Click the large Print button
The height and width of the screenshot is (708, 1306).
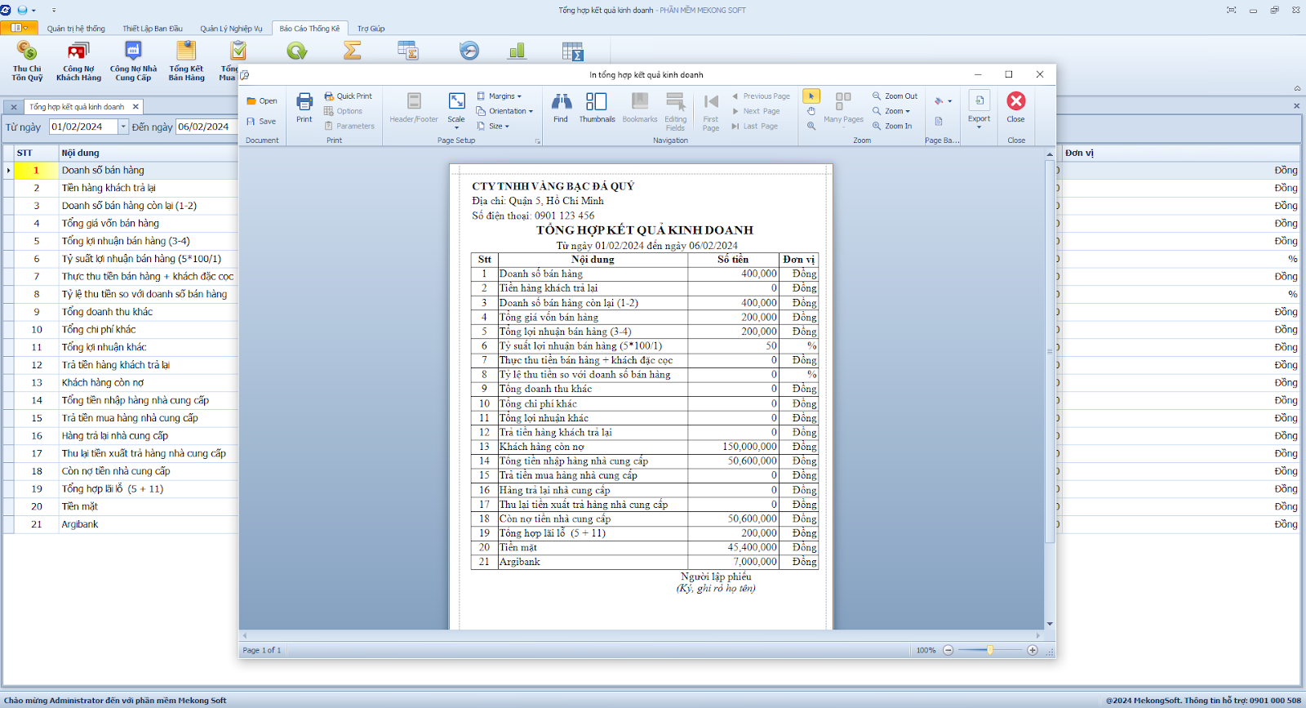[304, 107]
